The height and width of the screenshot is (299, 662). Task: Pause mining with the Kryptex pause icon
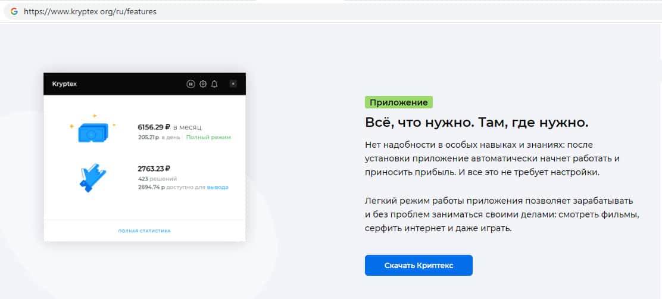[191, 84]
